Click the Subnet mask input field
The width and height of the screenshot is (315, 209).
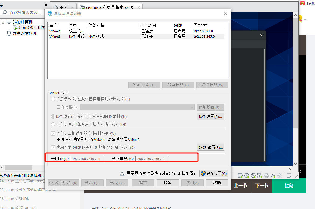(152, 159)
